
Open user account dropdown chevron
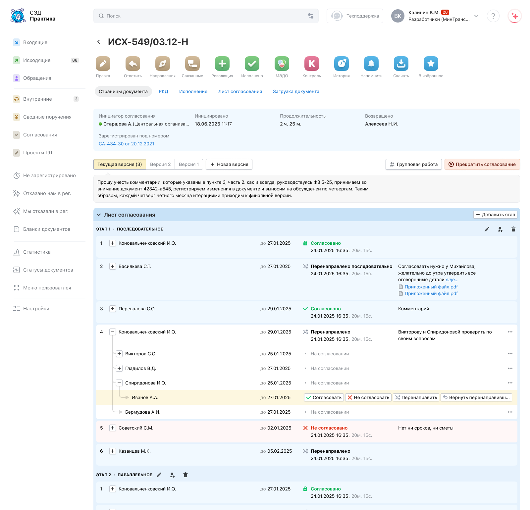tap(476, 16)
